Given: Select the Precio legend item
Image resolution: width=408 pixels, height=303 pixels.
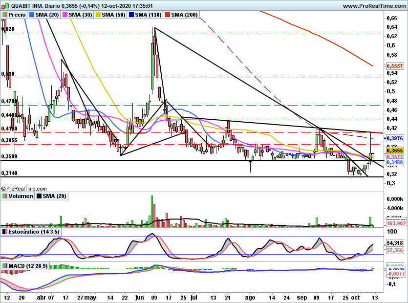Looking at the screenshot, I should pos(14,15).
